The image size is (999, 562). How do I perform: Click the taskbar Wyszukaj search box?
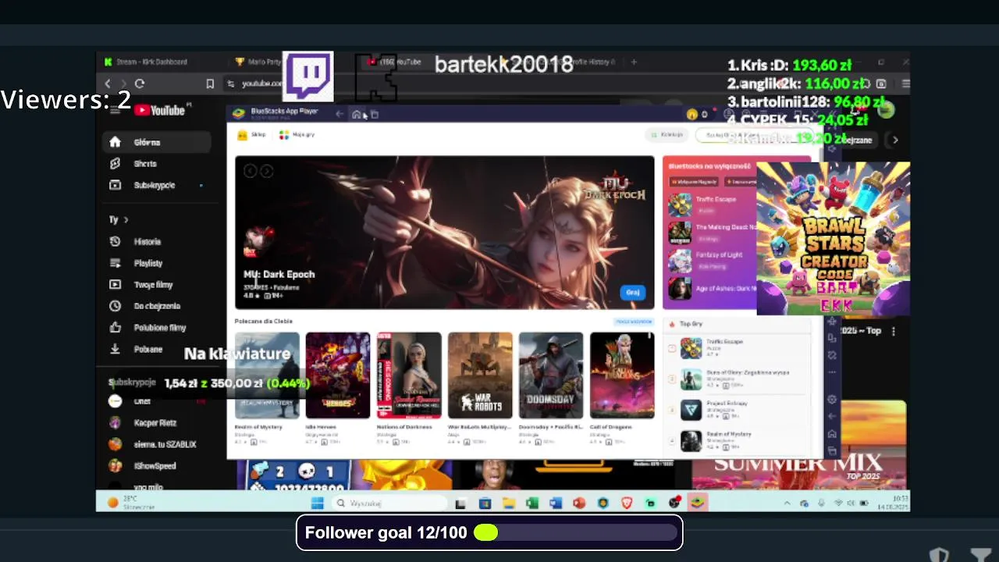click(x=389, y=503)
